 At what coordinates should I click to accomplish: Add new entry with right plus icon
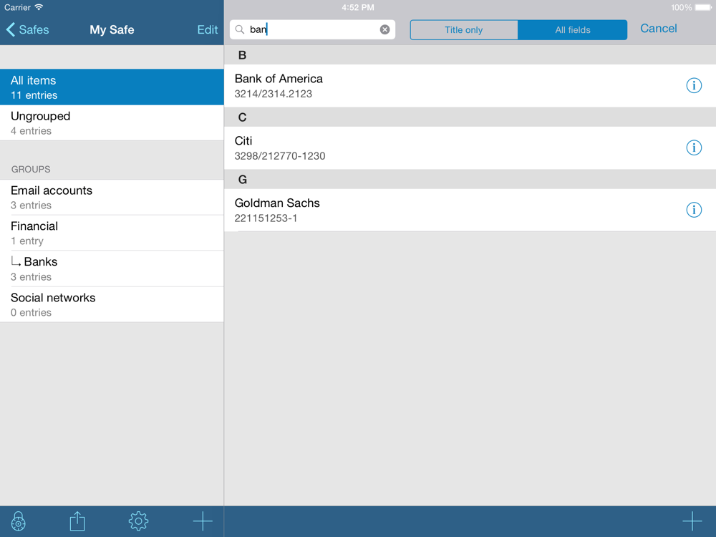pyautogui.click(x=692, y=521)
